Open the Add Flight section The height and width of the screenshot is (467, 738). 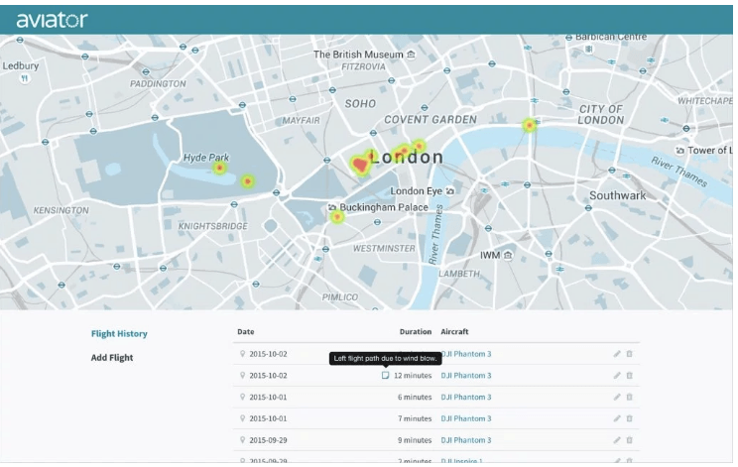[112, 357]
